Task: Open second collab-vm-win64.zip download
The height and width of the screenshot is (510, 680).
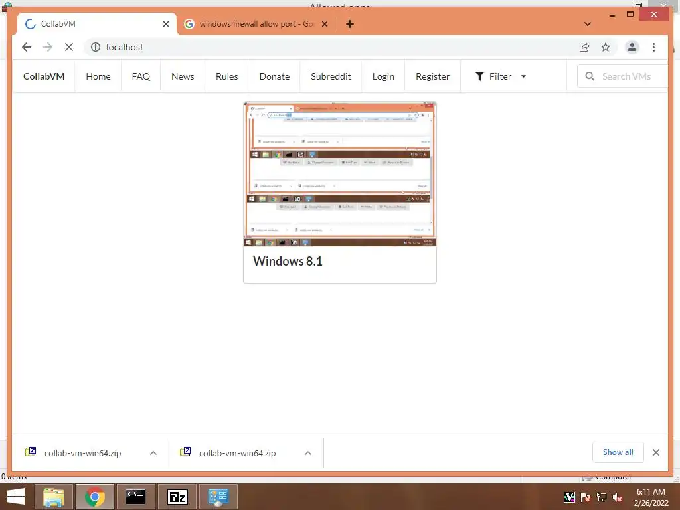Action: pyautogui.click(x=237, y=453)
